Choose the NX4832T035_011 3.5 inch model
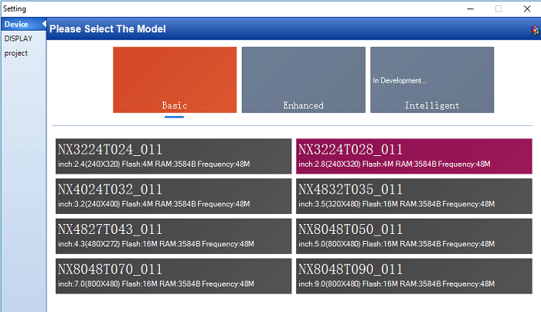Viewport: 541px width, 312px height. (x=414, y=195)
